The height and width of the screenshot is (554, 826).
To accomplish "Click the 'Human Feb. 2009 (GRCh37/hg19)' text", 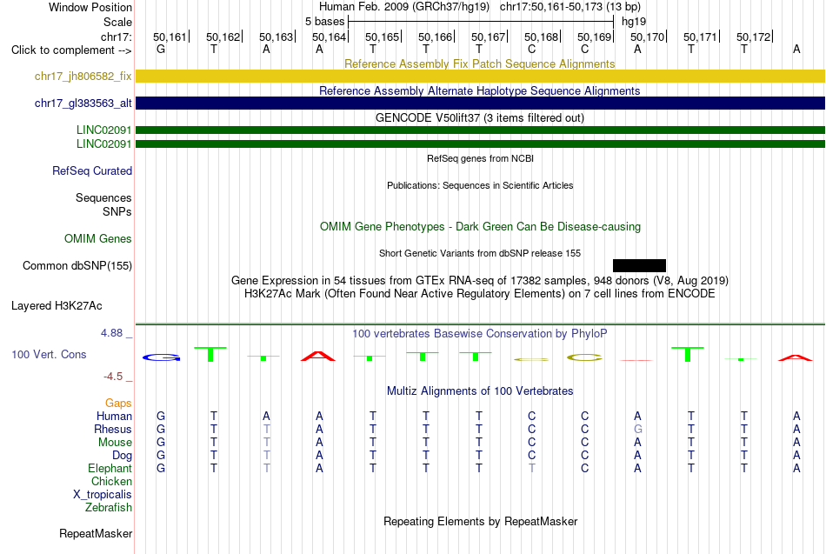I will pos(404,7).
